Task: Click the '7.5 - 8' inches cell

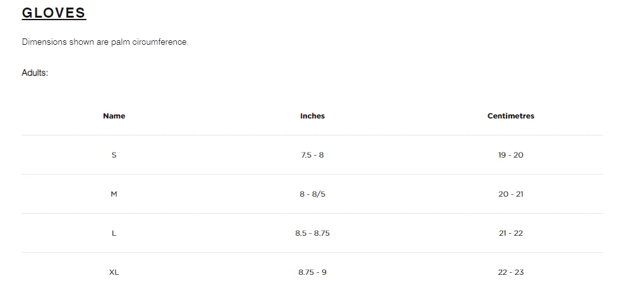Action: [313, 155]
